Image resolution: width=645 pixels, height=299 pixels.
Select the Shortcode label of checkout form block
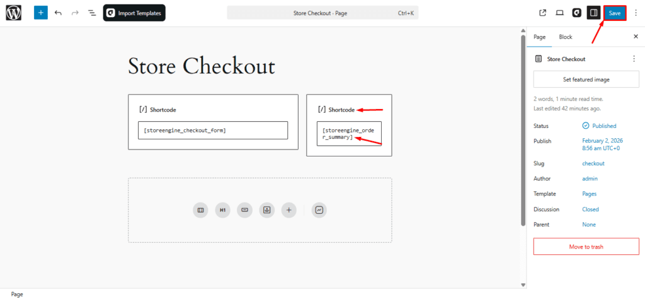tap(163, 110)
